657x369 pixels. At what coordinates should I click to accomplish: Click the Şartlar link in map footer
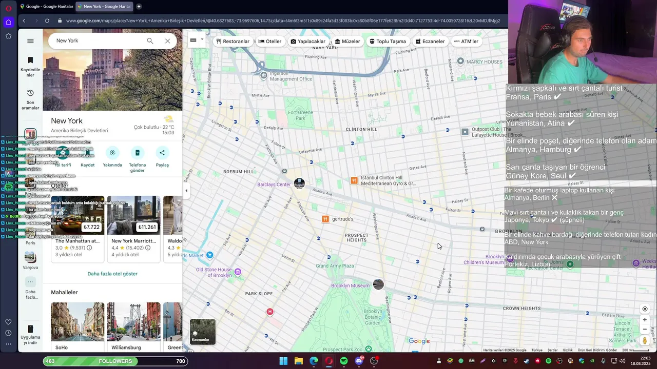click(552, 350)
